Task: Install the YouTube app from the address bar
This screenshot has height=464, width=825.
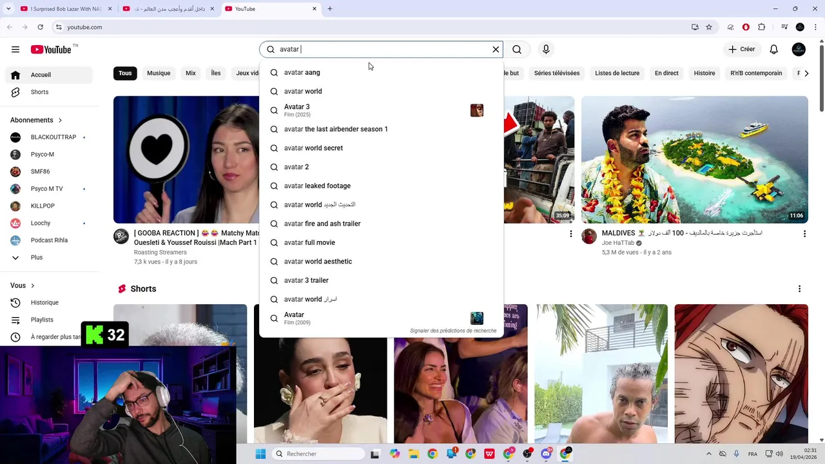Action: 695,27
